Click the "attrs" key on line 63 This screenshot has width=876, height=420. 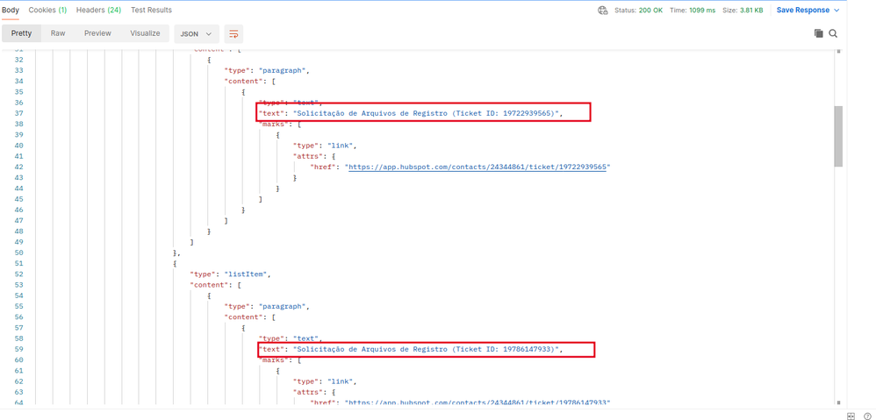pyautogui.click(x=306, y=392)
